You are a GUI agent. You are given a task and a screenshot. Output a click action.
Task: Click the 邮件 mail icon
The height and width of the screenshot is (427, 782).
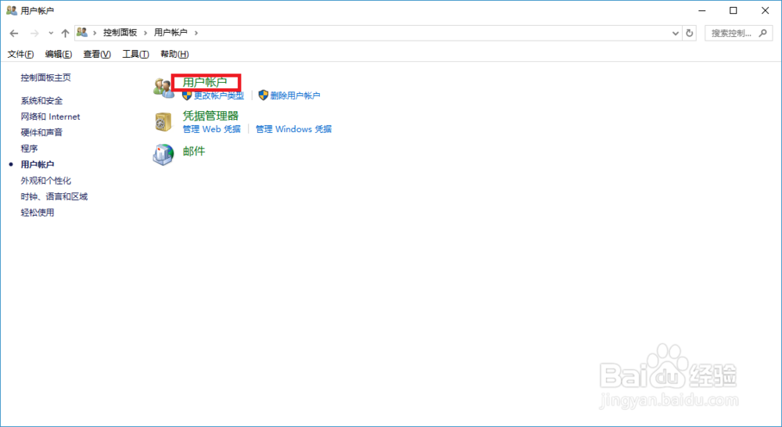pyautogui.click(x=163, y=155)
